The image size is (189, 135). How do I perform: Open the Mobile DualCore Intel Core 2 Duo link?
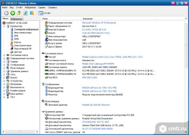coord(112,57)
